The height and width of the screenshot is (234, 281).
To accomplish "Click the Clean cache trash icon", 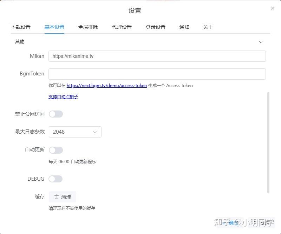I will (x=56, y=197).
